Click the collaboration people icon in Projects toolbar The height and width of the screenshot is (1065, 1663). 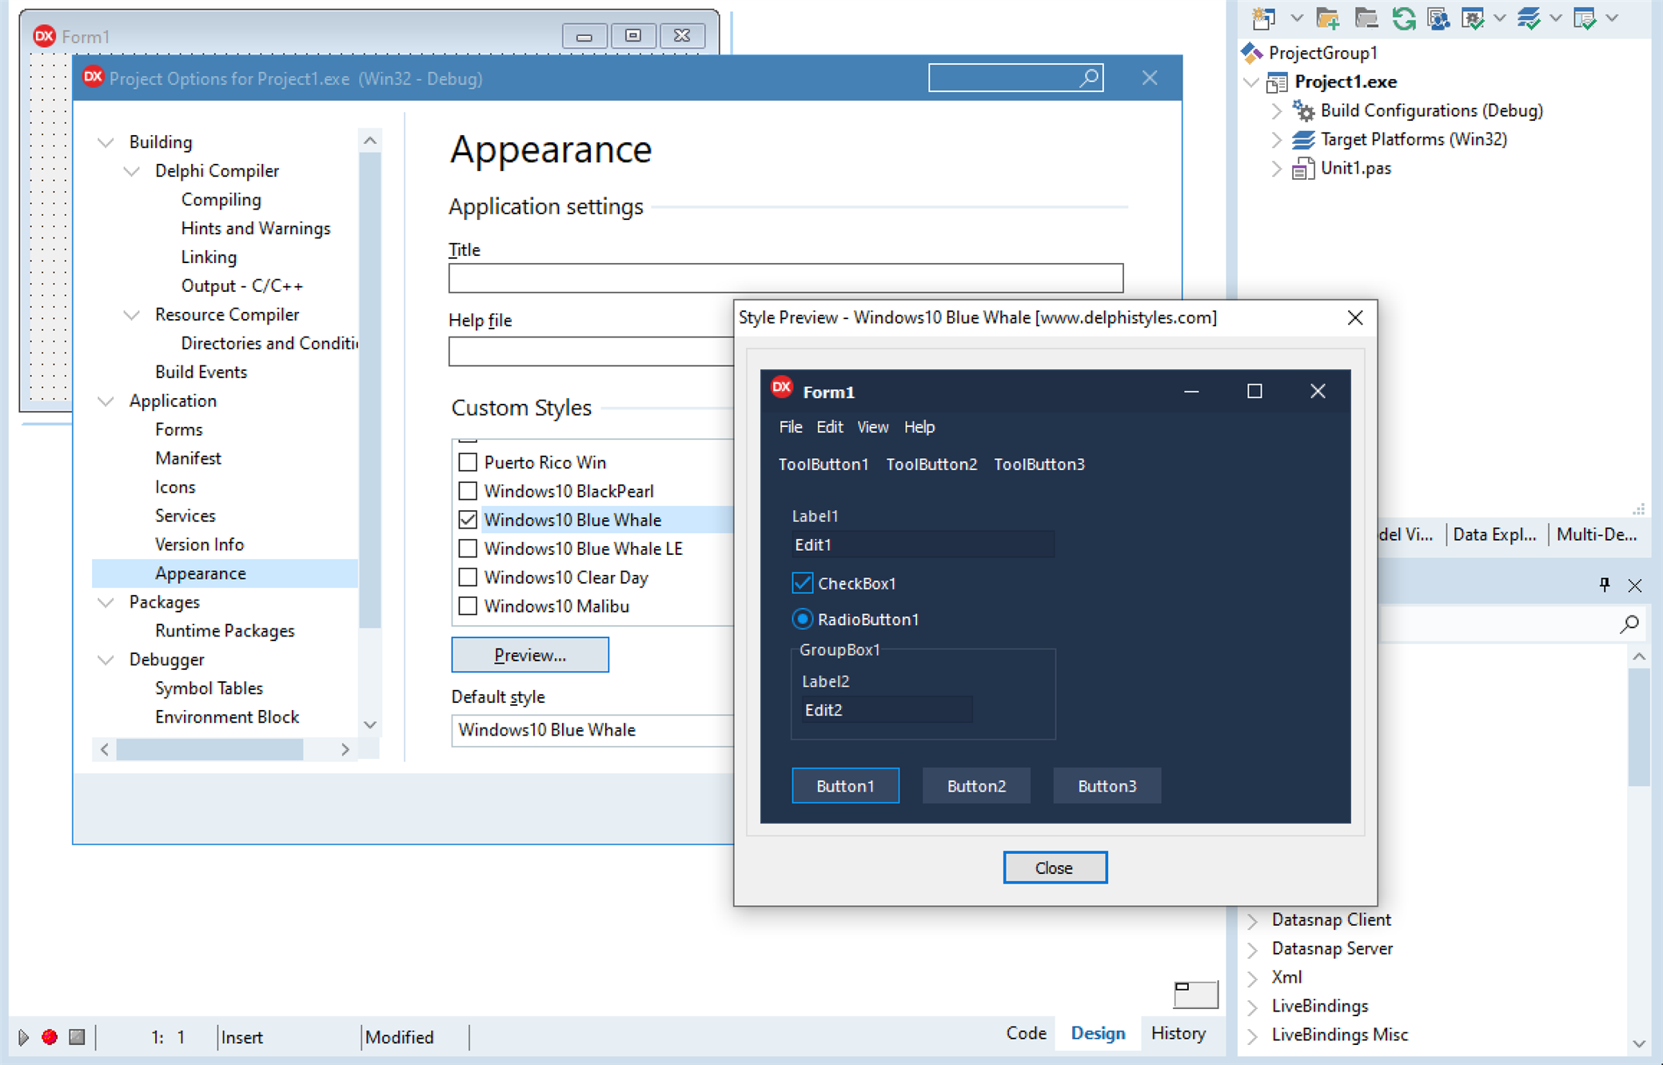1438,18
